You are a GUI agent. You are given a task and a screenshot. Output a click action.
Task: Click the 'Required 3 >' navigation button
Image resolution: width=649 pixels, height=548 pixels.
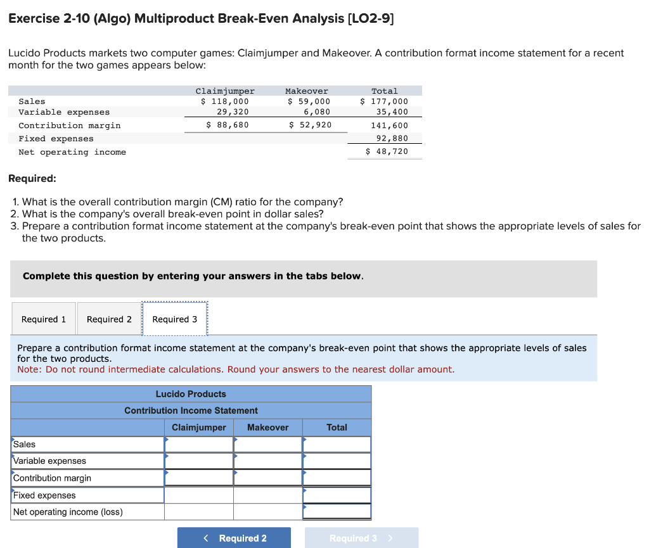(x=361, y=537)
